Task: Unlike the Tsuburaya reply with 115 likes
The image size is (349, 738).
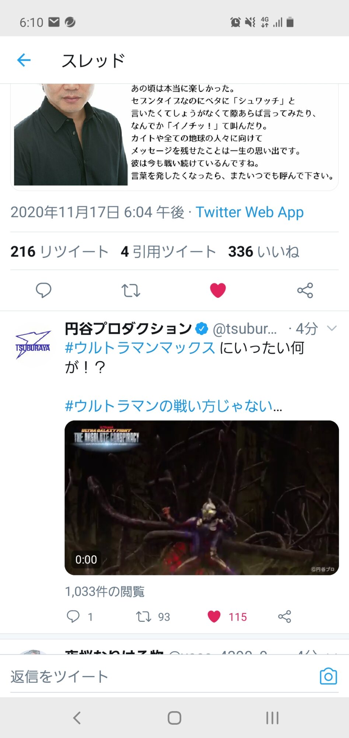Action: click(x=227, y=617)
